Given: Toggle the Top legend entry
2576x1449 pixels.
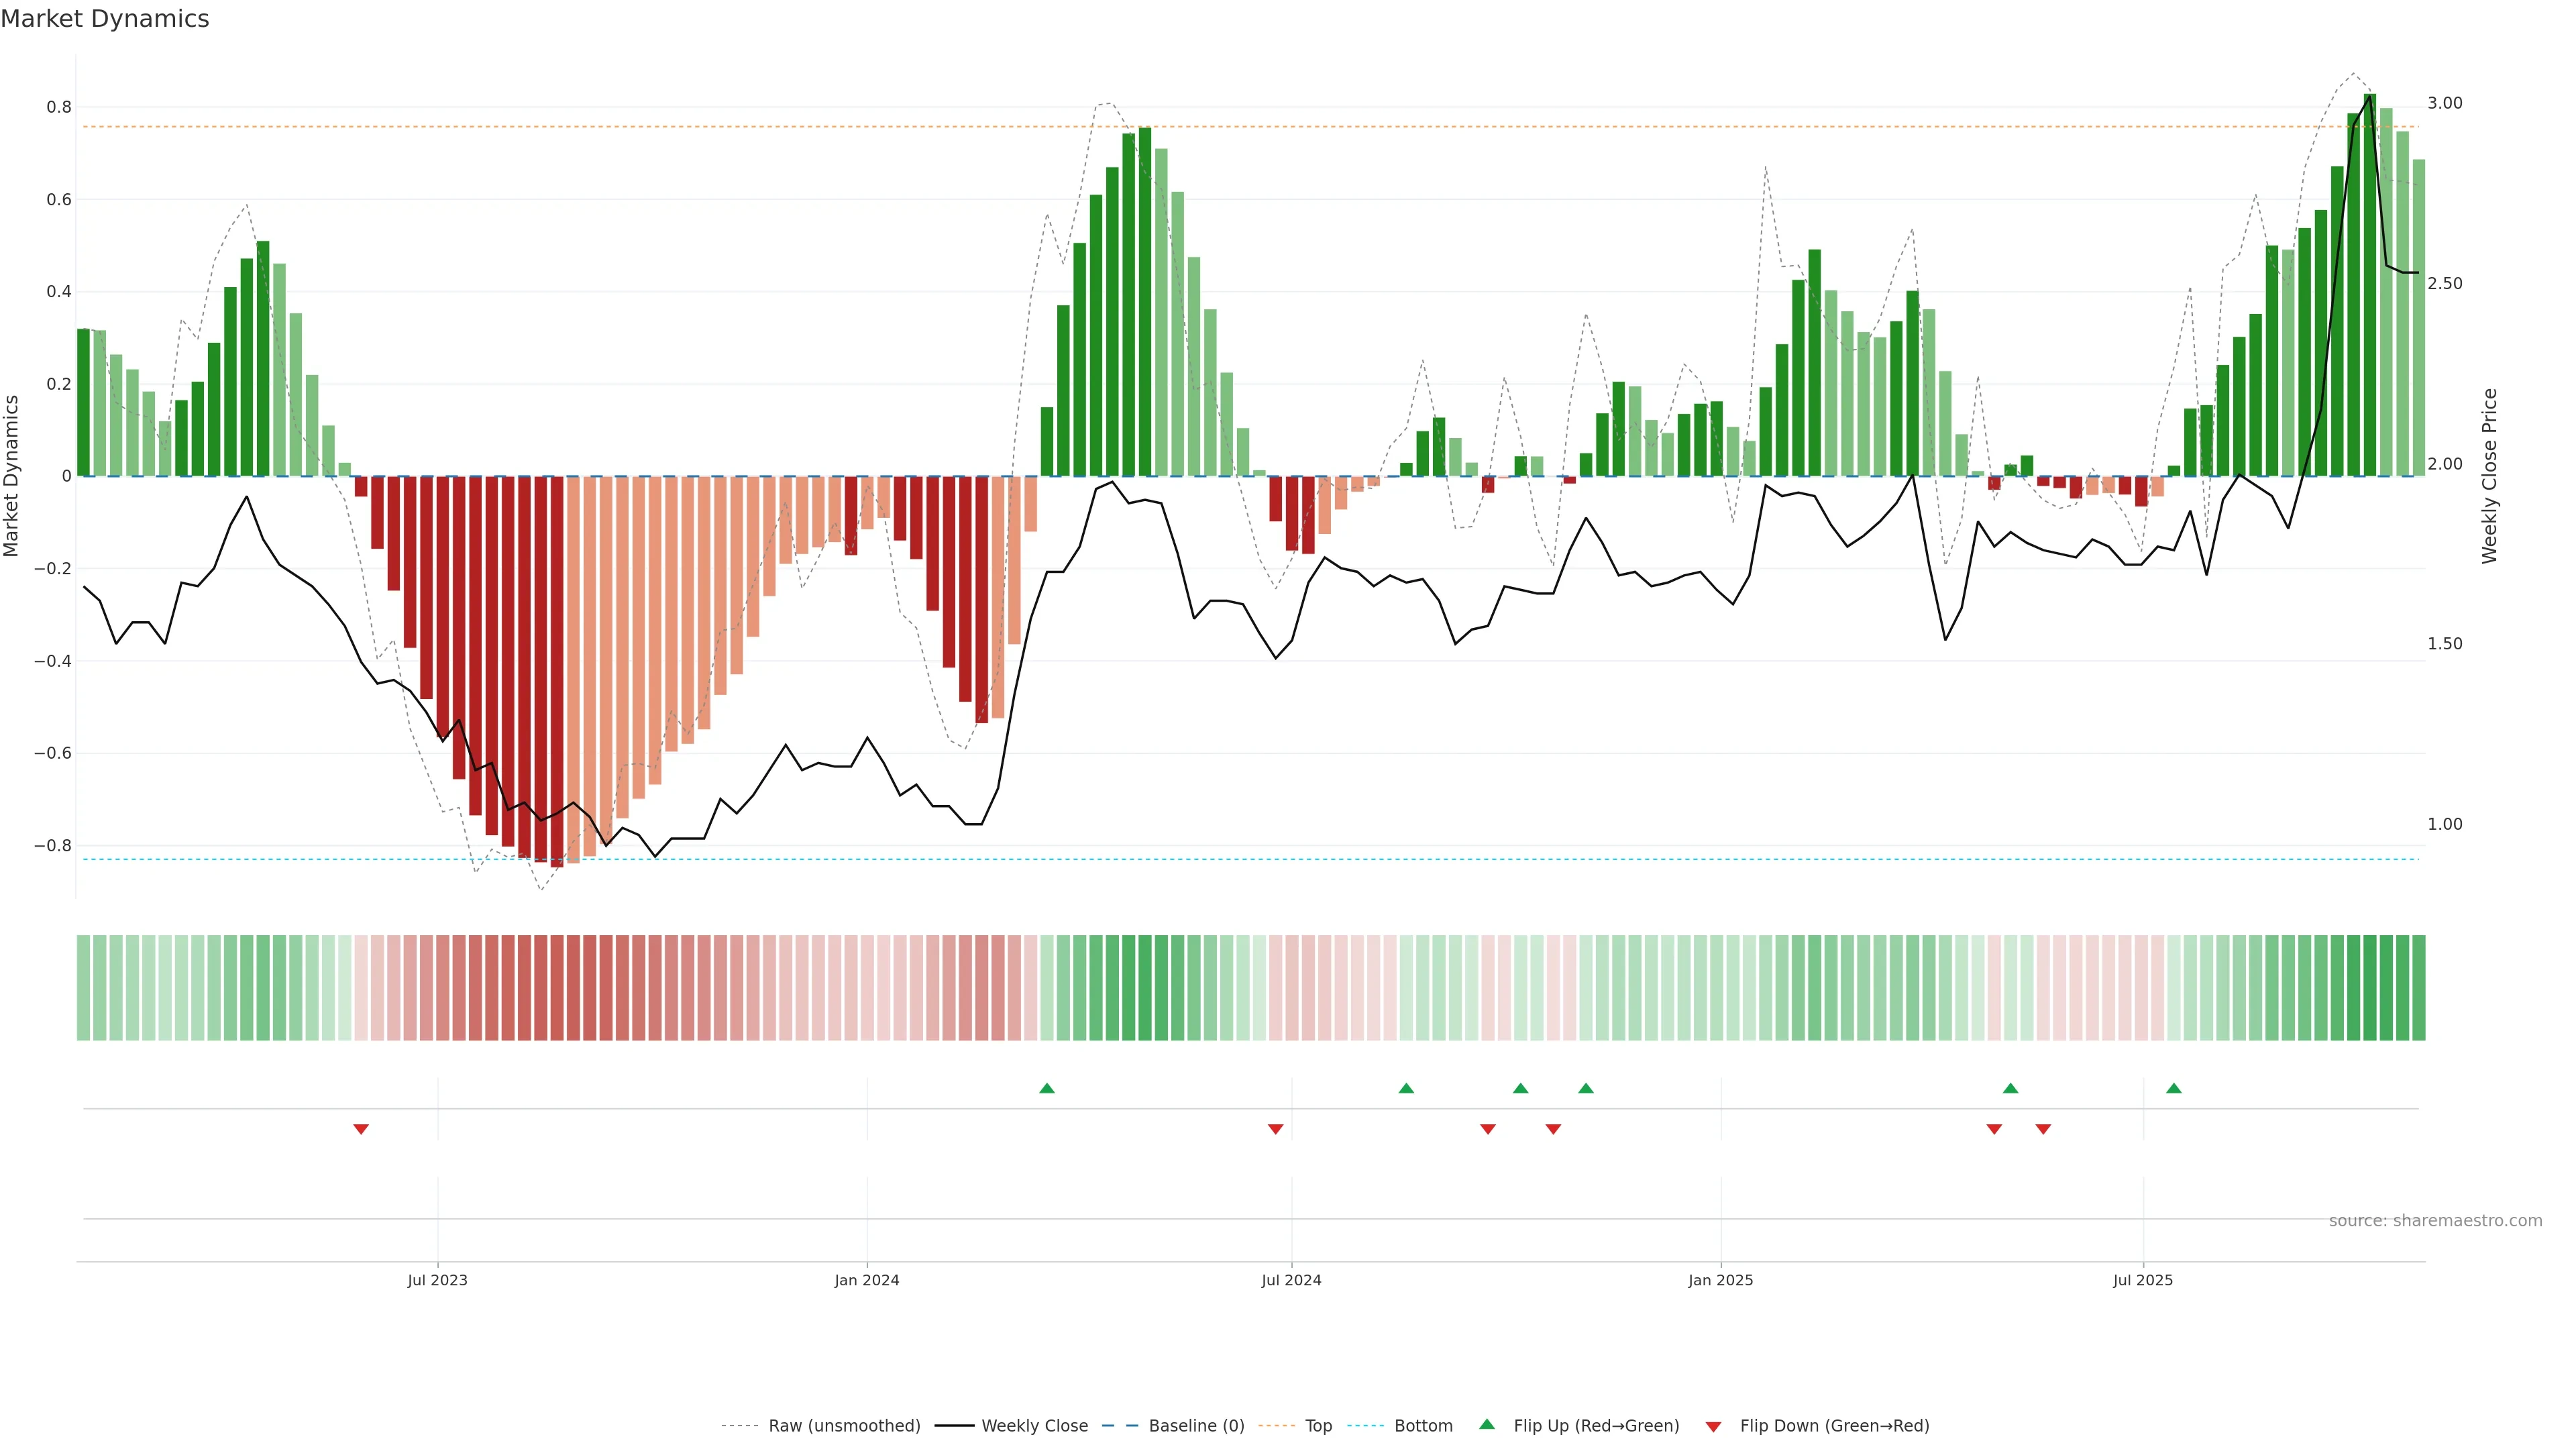Looking at the screenshot, I should tap(1318, 1426).
